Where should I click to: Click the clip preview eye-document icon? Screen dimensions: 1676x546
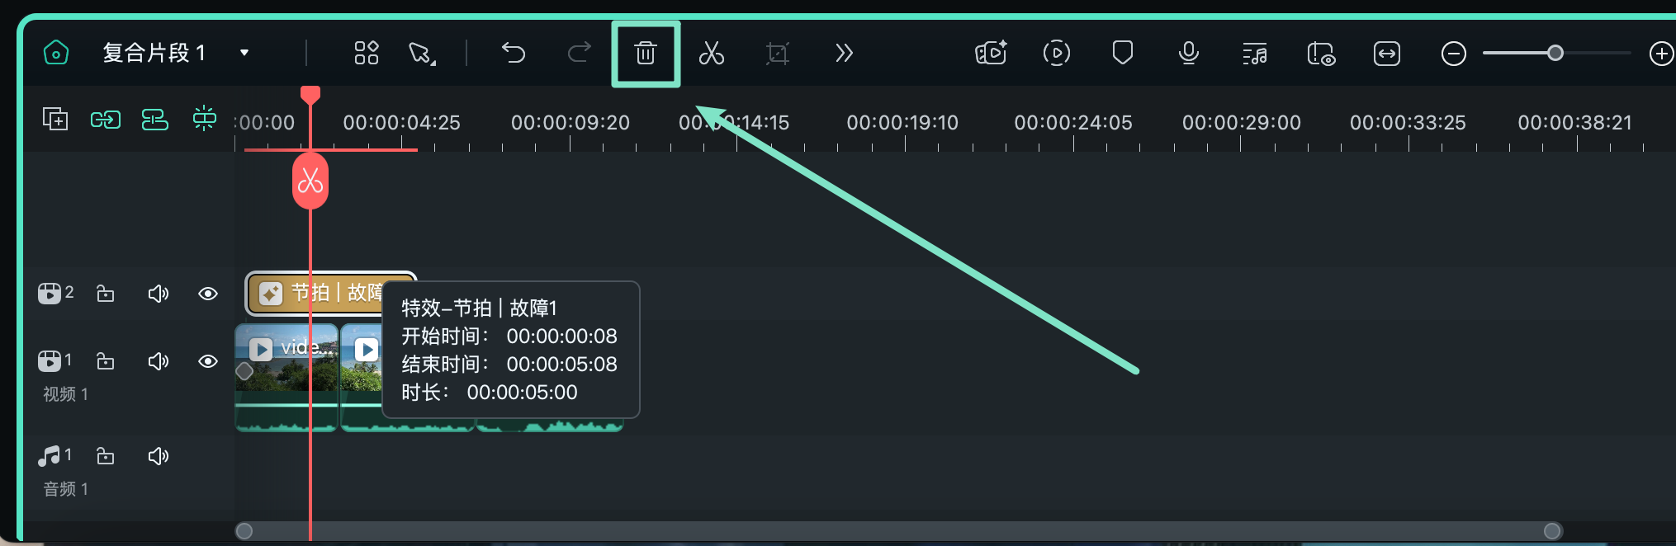1321,54
